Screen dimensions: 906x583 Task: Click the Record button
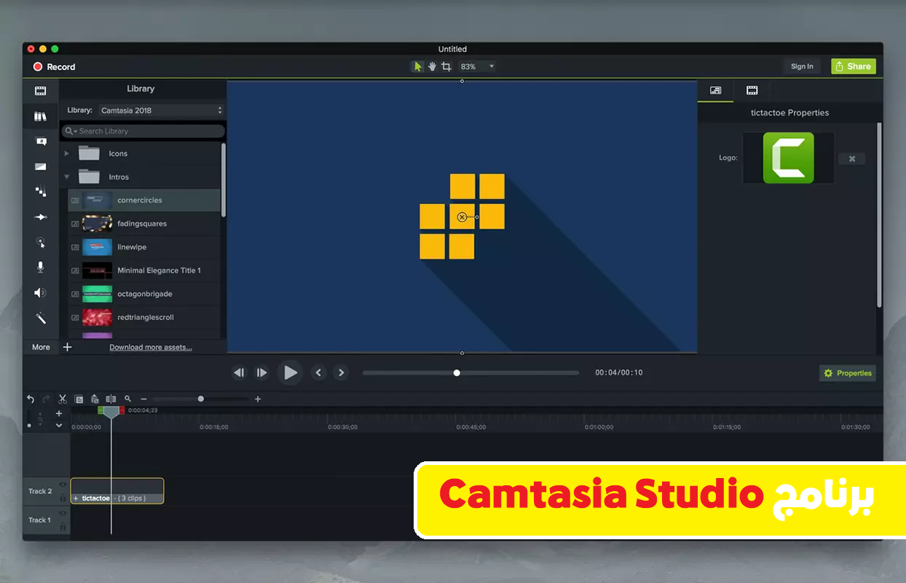(54, 66)
